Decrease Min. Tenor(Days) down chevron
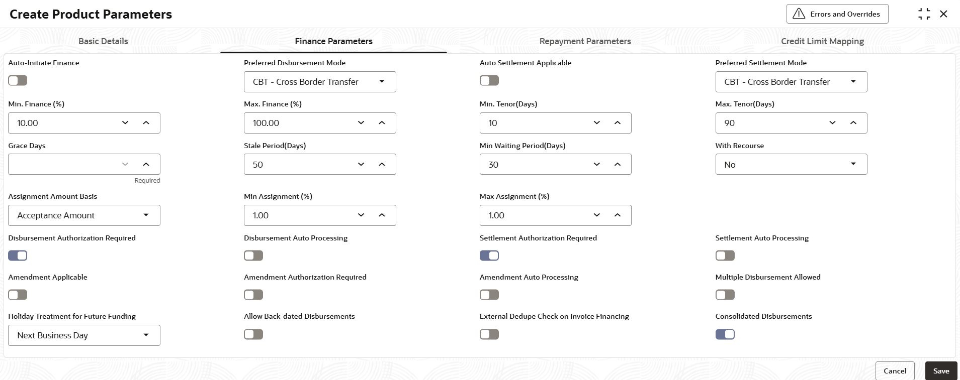 click(597, 123)
